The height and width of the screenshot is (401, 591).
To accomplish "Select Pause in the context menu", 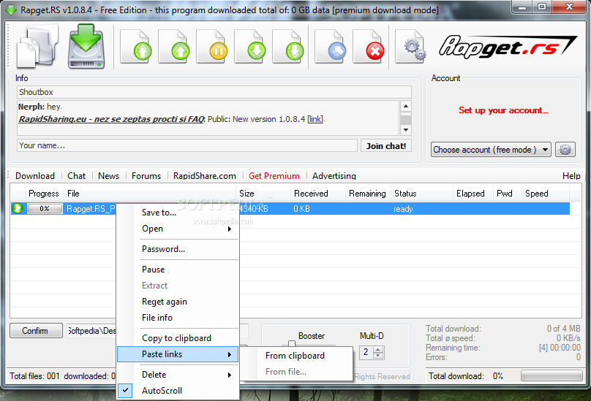I will (x=178, y=270).
